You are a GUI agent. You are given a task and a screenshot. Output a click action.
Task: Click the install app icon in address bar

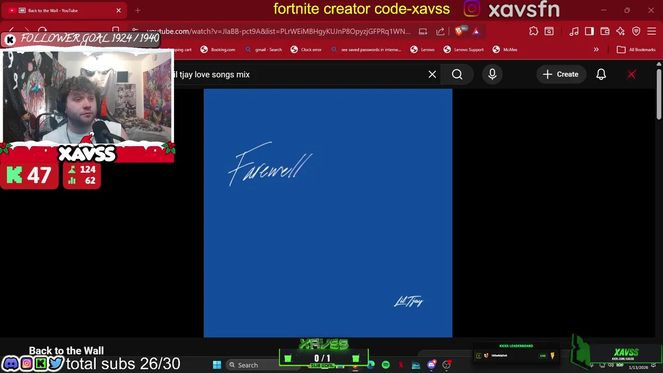(x=423, y=31)
